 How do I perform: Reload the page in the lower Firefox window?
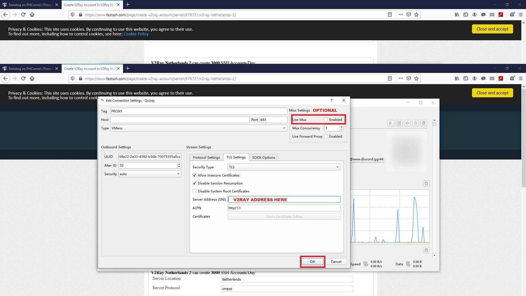(x=23, y=79)
